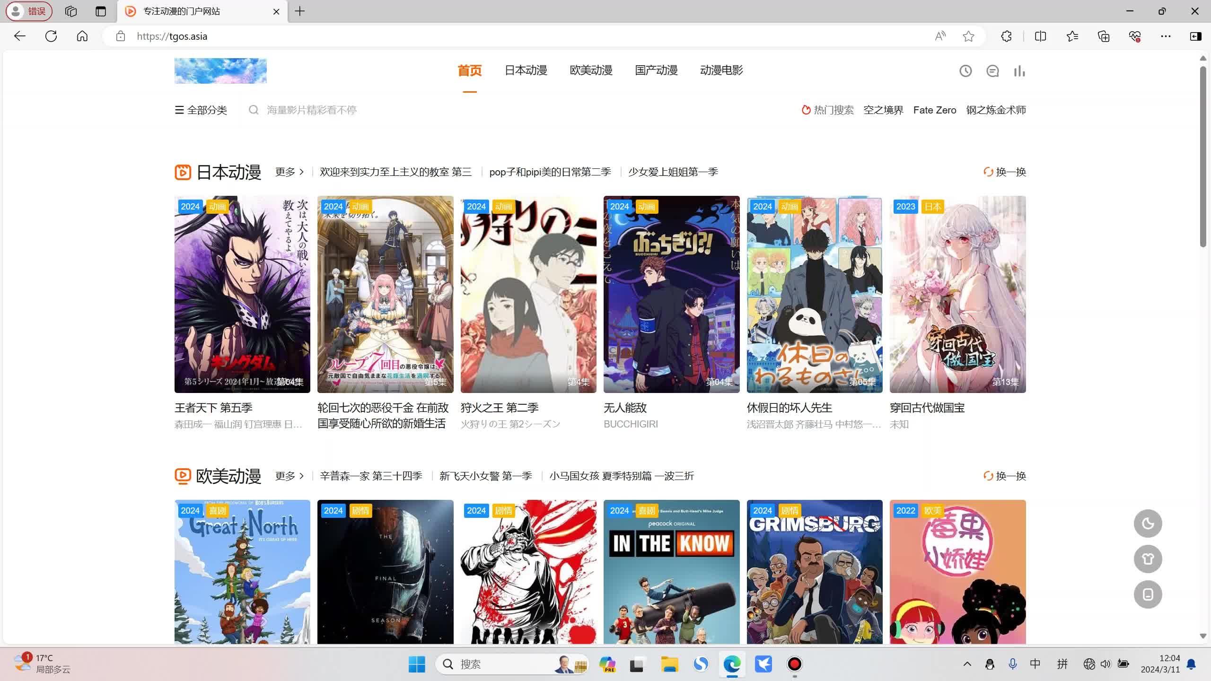Open the 欧美动漫 navigation tab
This screenshot has height=681, width=1211.
(x=591, y=70)
